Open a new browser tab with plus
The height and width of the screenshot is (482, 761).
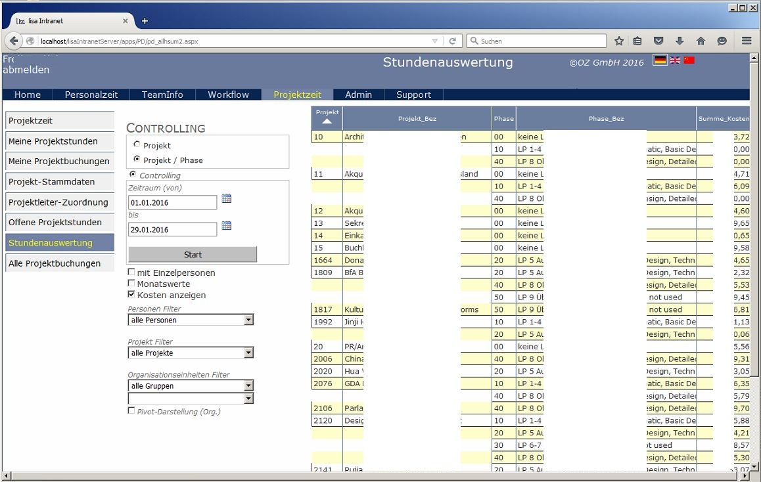tap(145, 21)
